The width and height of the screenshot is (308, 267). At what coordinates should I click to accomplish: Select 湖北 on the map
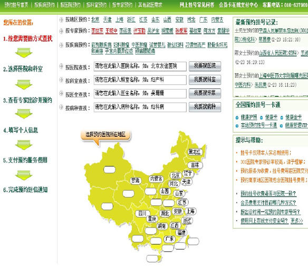pyautogui.click(x=165, y=213)
